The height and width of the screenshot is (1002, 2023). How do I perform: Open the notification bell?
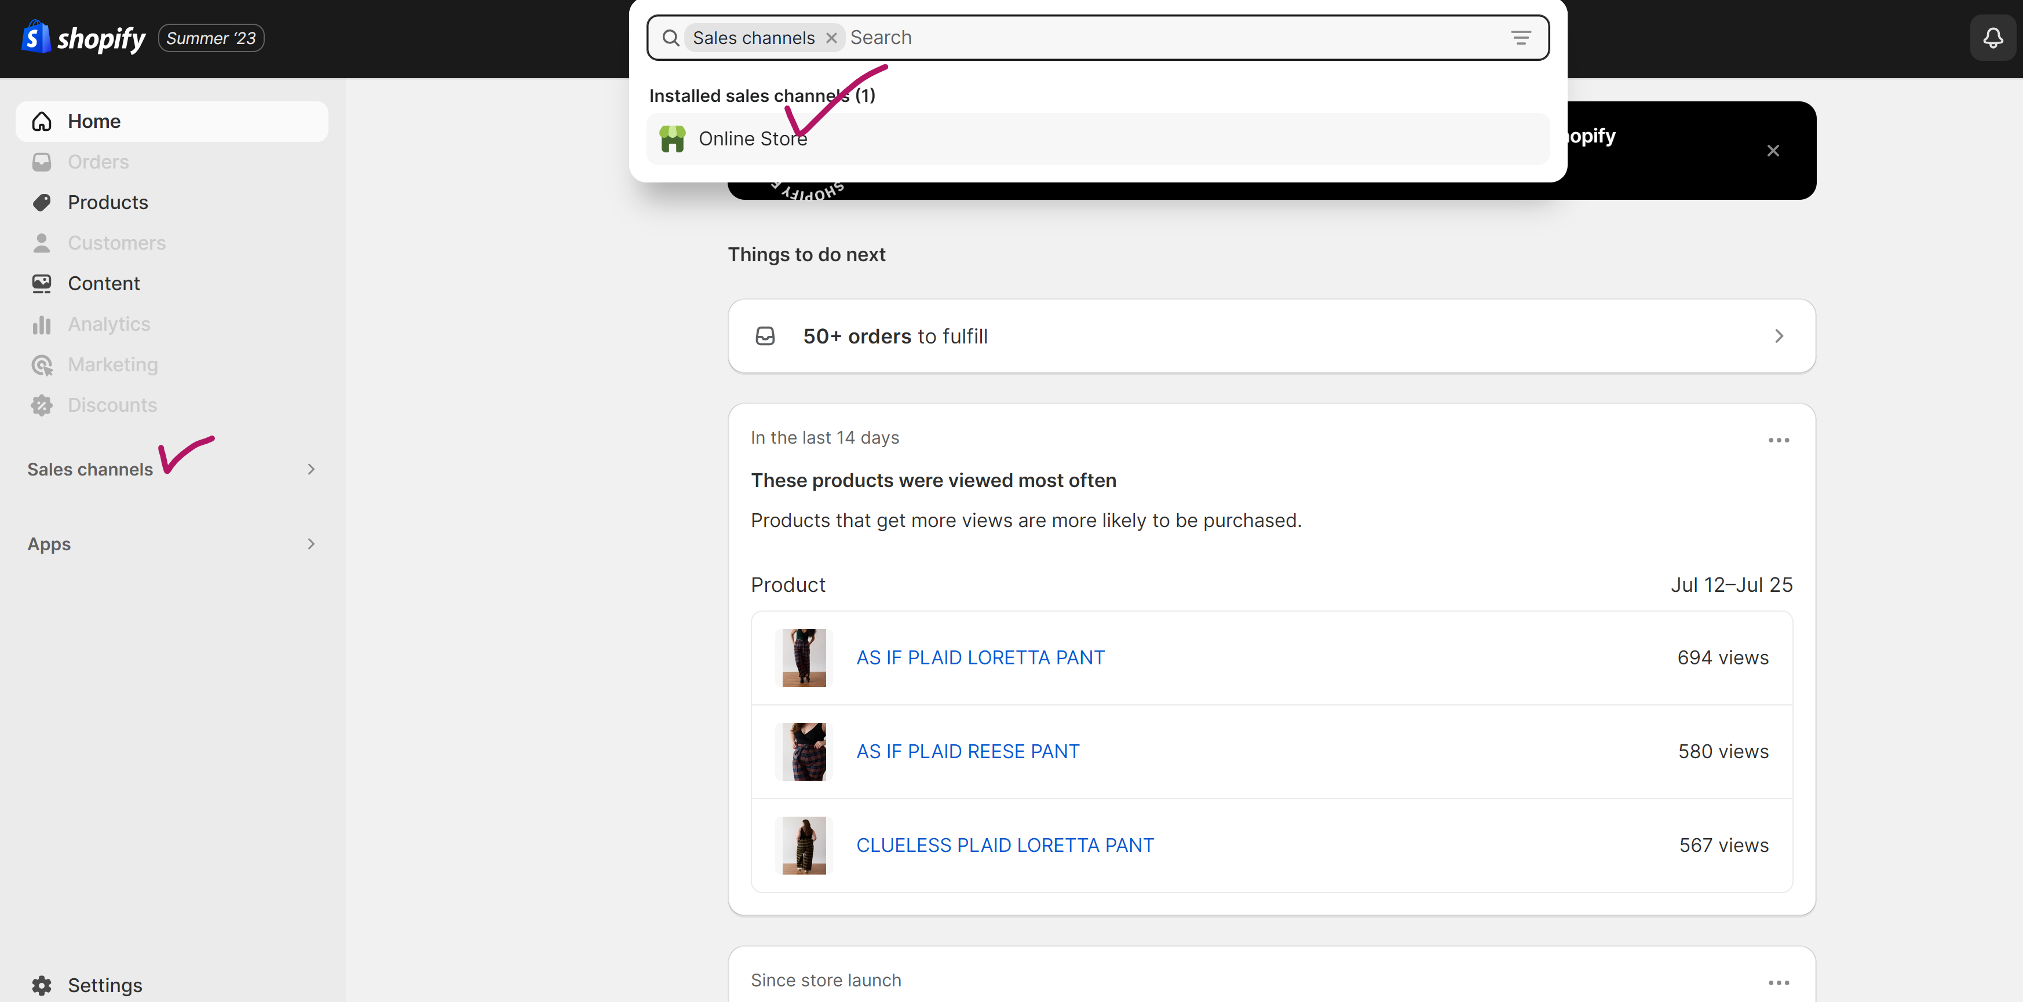point(1992,37)
